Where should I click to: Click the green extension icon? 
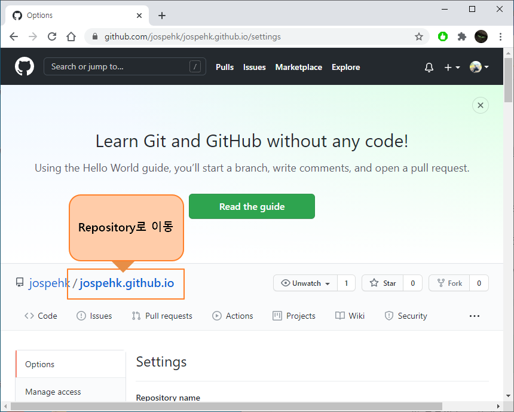pos(442,36)
